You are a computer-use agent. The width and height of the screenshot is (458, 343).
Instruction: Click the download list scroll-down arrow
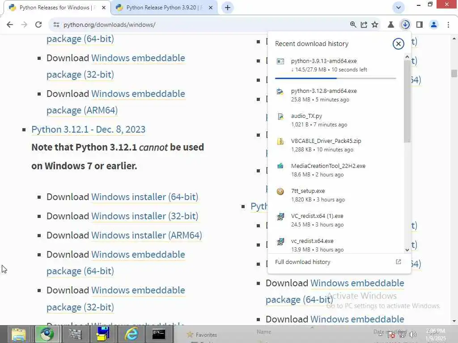[x=407, y=250]
